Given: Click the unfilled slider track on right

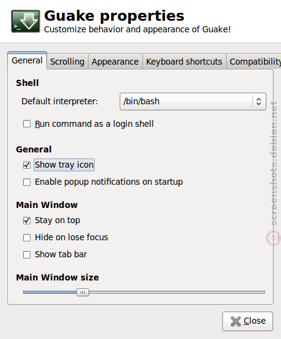Looking at the screenshot, I should tap(177, 292).
